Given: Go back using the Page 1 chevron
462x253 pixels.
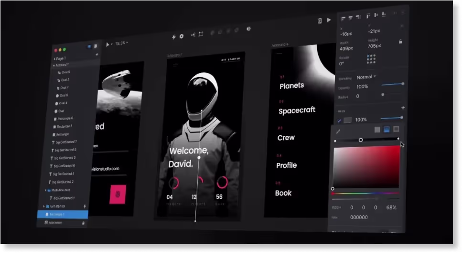Looking at the screenshot, I should click(54, 59).
